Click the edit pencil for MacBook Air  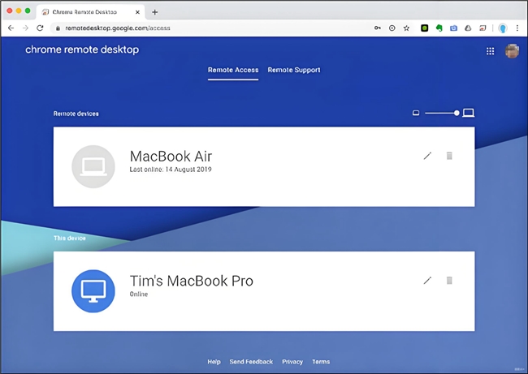427,156
